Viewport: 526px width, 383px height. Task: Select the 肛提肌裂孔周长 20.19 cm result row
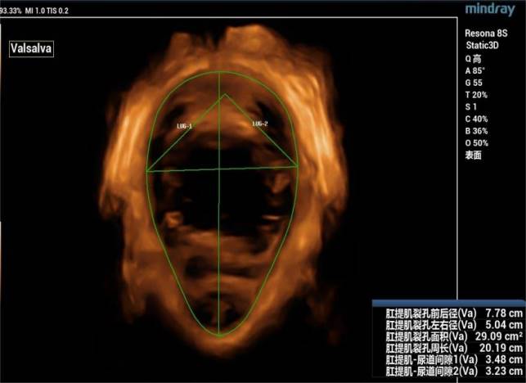(447, 348)
